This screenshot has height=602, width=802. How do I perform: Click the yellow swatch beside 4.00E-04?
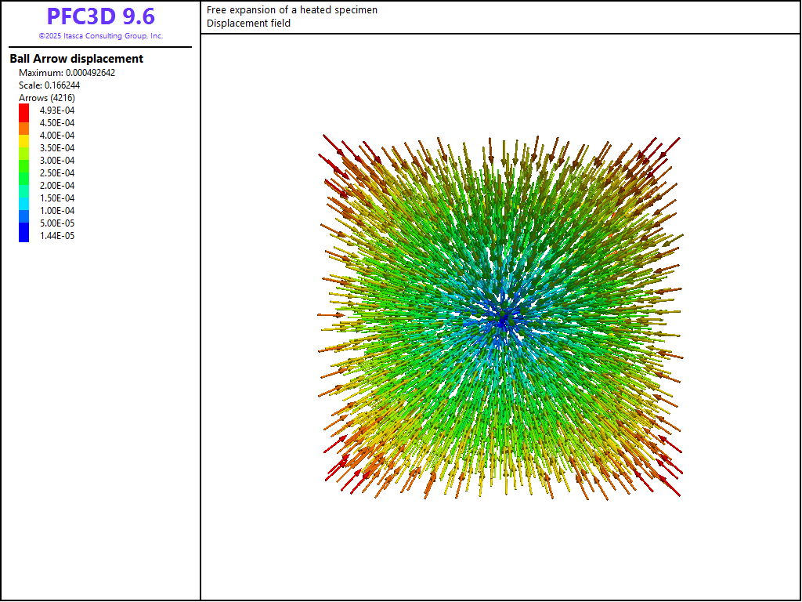[x=24, y=137]
